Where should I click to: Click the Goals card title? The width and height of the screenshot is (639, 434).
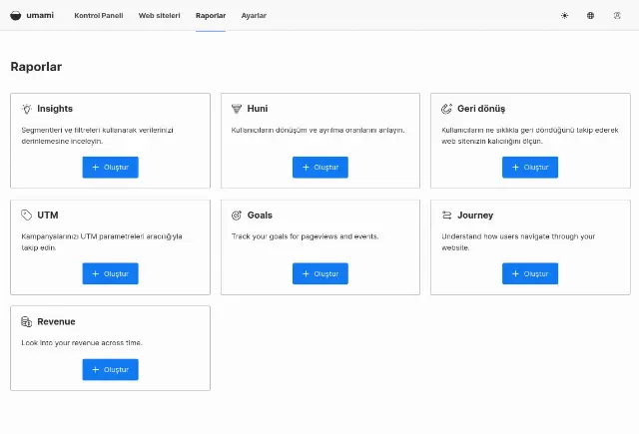(x=260, y=215)
